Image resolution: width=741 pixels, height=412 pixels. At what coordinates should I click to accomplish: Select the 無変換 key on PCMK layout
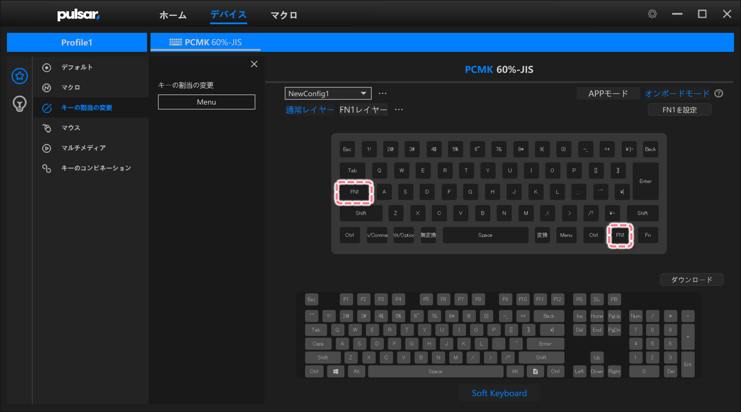click(428, 235)
